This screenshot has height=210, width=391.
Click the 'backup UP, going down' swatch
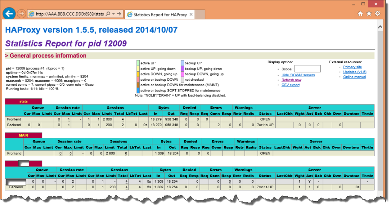[x=182, y=69]
